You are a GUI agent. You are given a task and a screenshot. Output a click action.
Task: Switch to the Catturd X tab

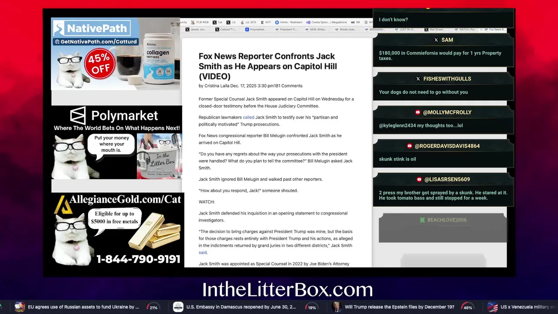pos(226,30)
